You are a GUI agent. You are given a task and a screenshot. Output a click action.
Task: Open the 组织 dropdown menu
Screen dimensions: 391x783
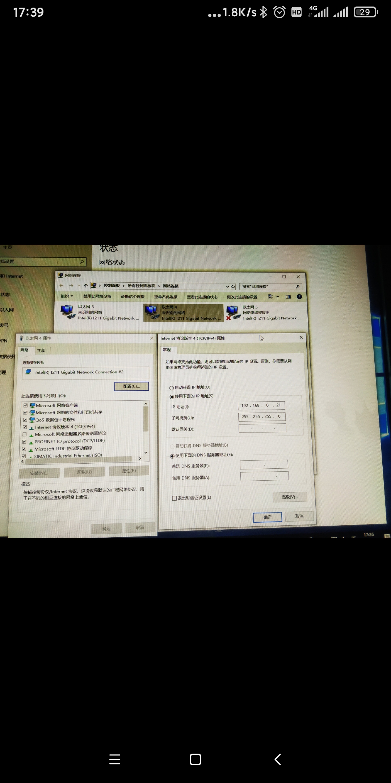(x=67, y=296)
